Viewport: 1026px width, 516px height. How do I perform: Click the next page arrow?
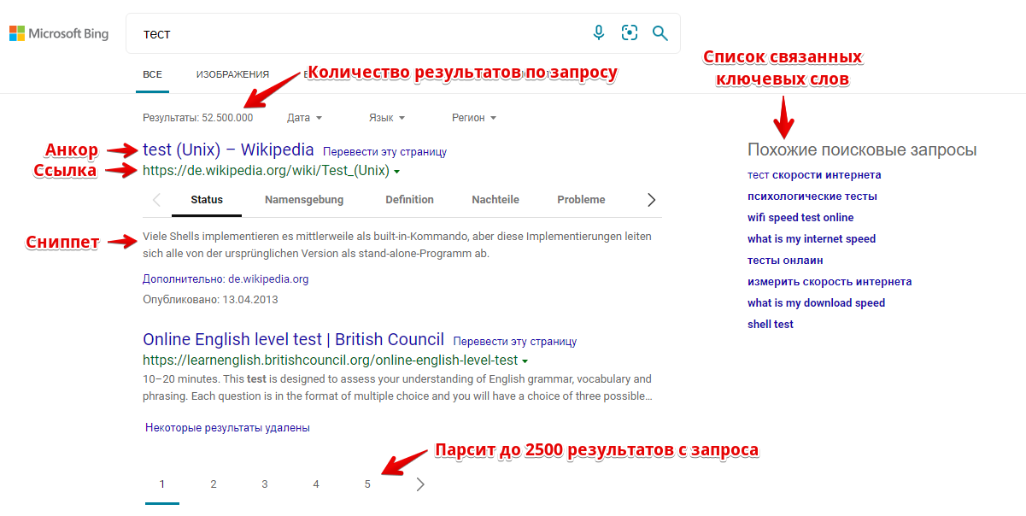pyautogui.click(x=419, y=484)
